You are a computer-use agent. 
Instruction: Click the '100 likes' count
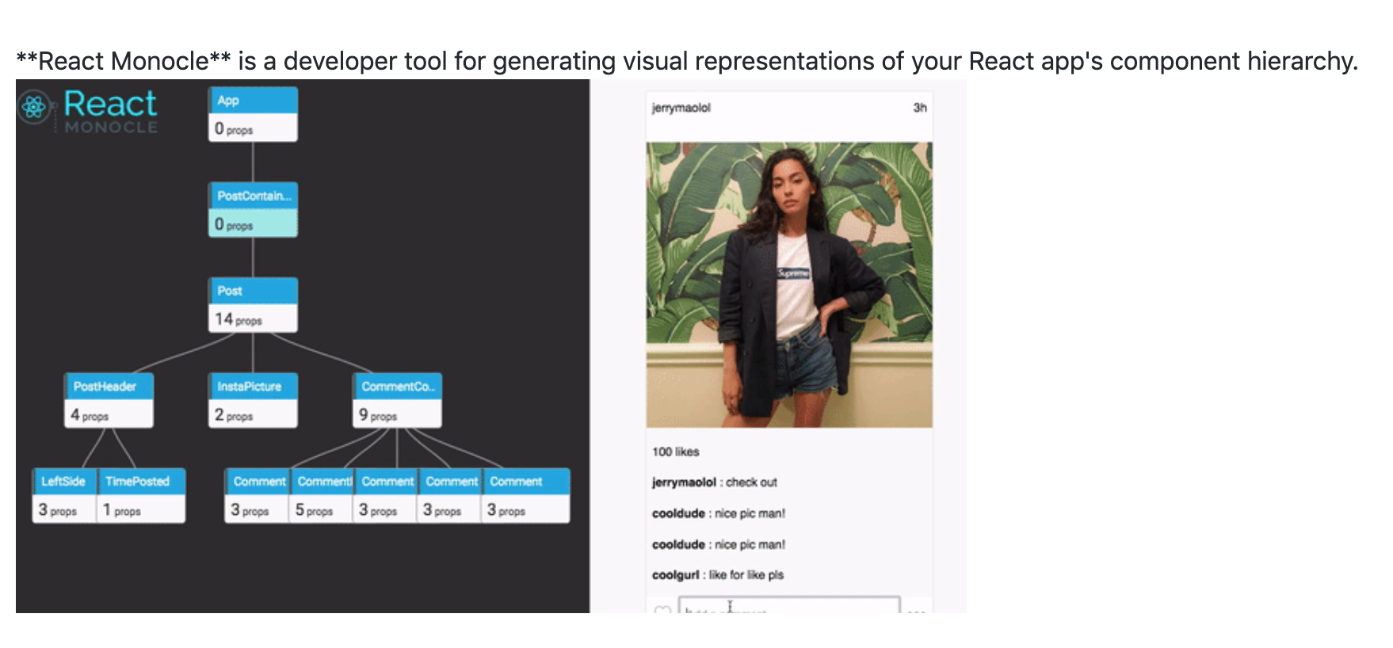676,452
